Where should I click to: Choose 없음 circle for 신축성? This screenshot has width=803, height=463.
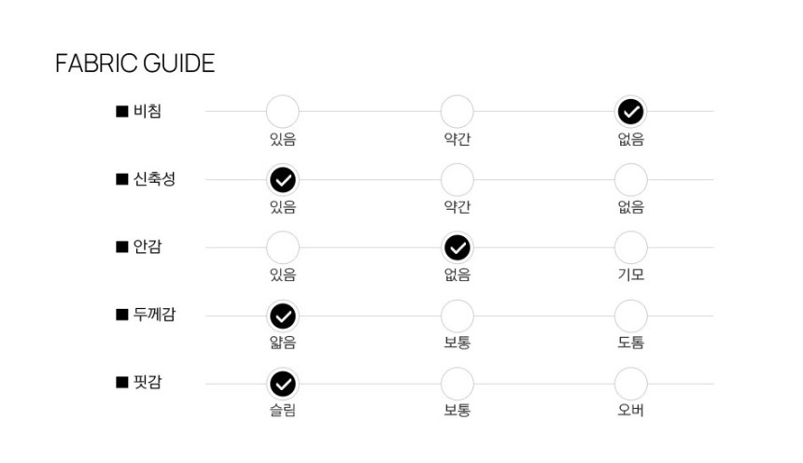(x=631, y=180)
